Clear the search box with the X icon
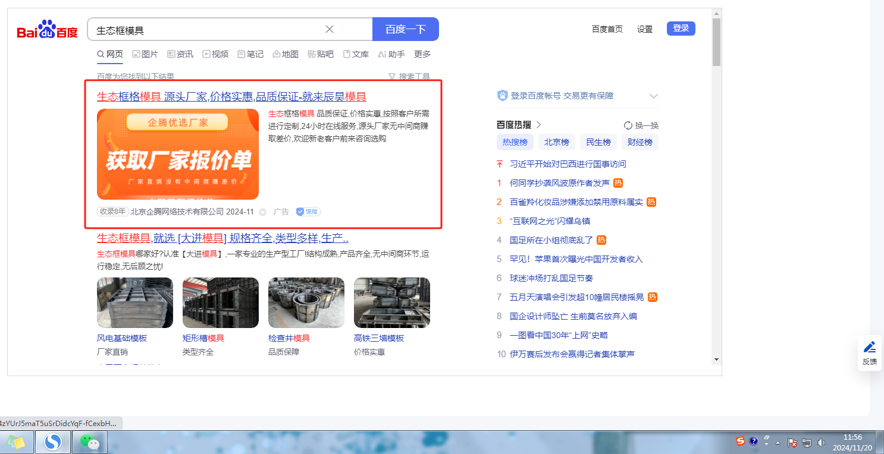The height and width of the screenshot is (454, 884). (330, 29)
